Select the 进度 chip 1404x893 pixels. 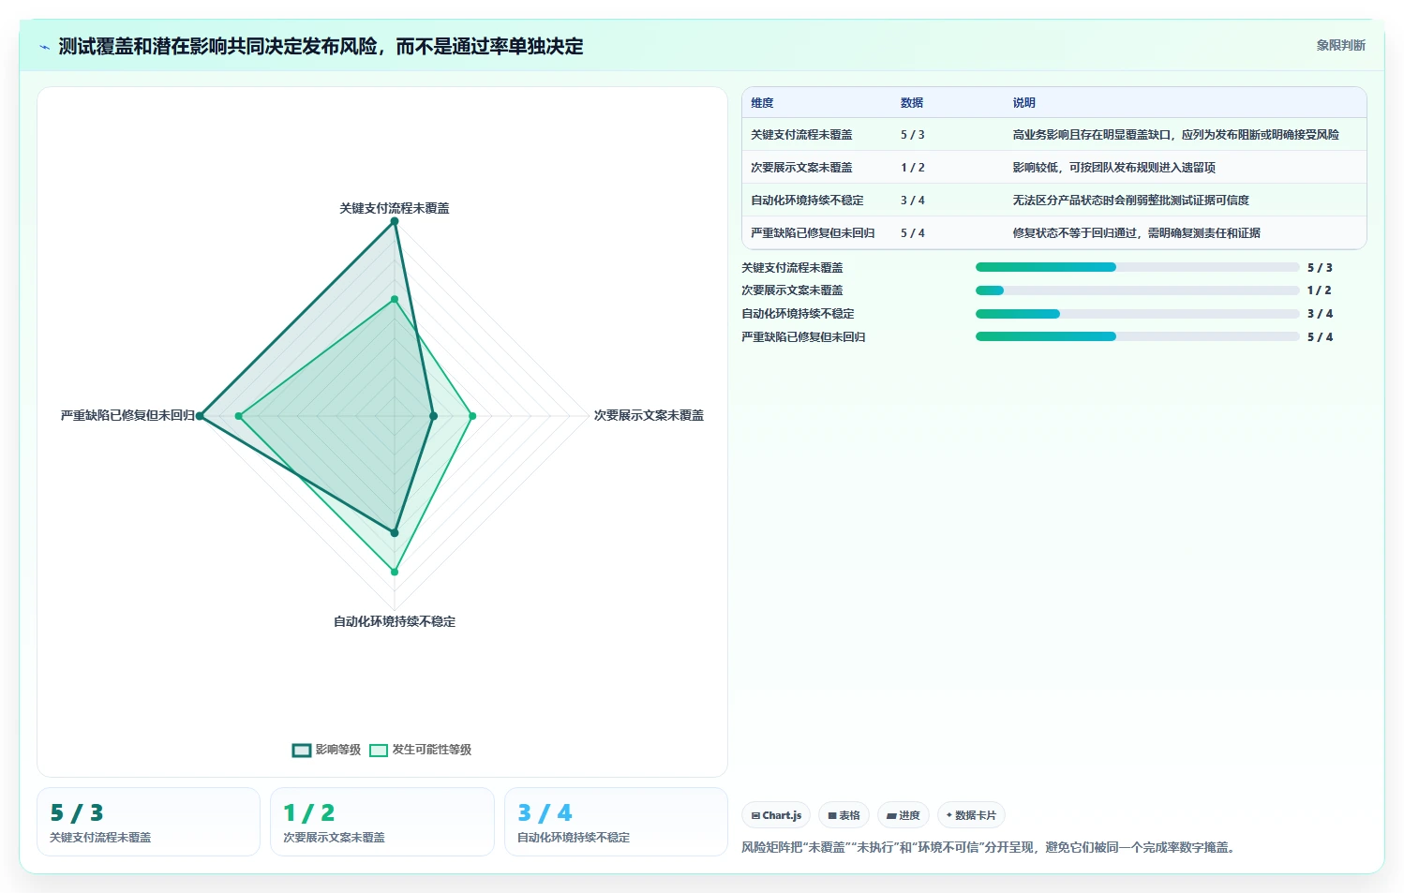point(904,815)
